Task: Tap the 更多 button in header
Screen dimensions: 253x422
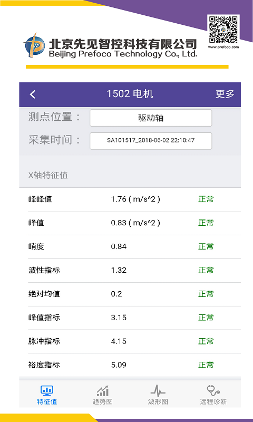Action: point(225,94)
